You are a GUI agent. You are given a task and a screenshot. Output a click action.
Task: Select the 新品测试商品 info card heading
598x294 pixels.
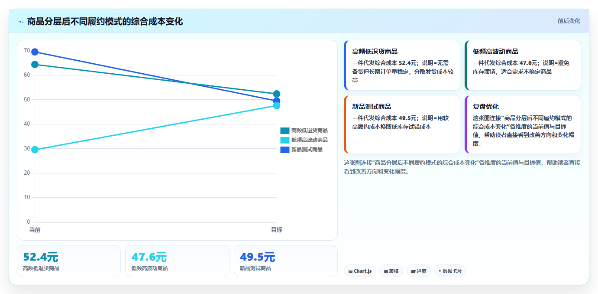click(x=372, y=107)
